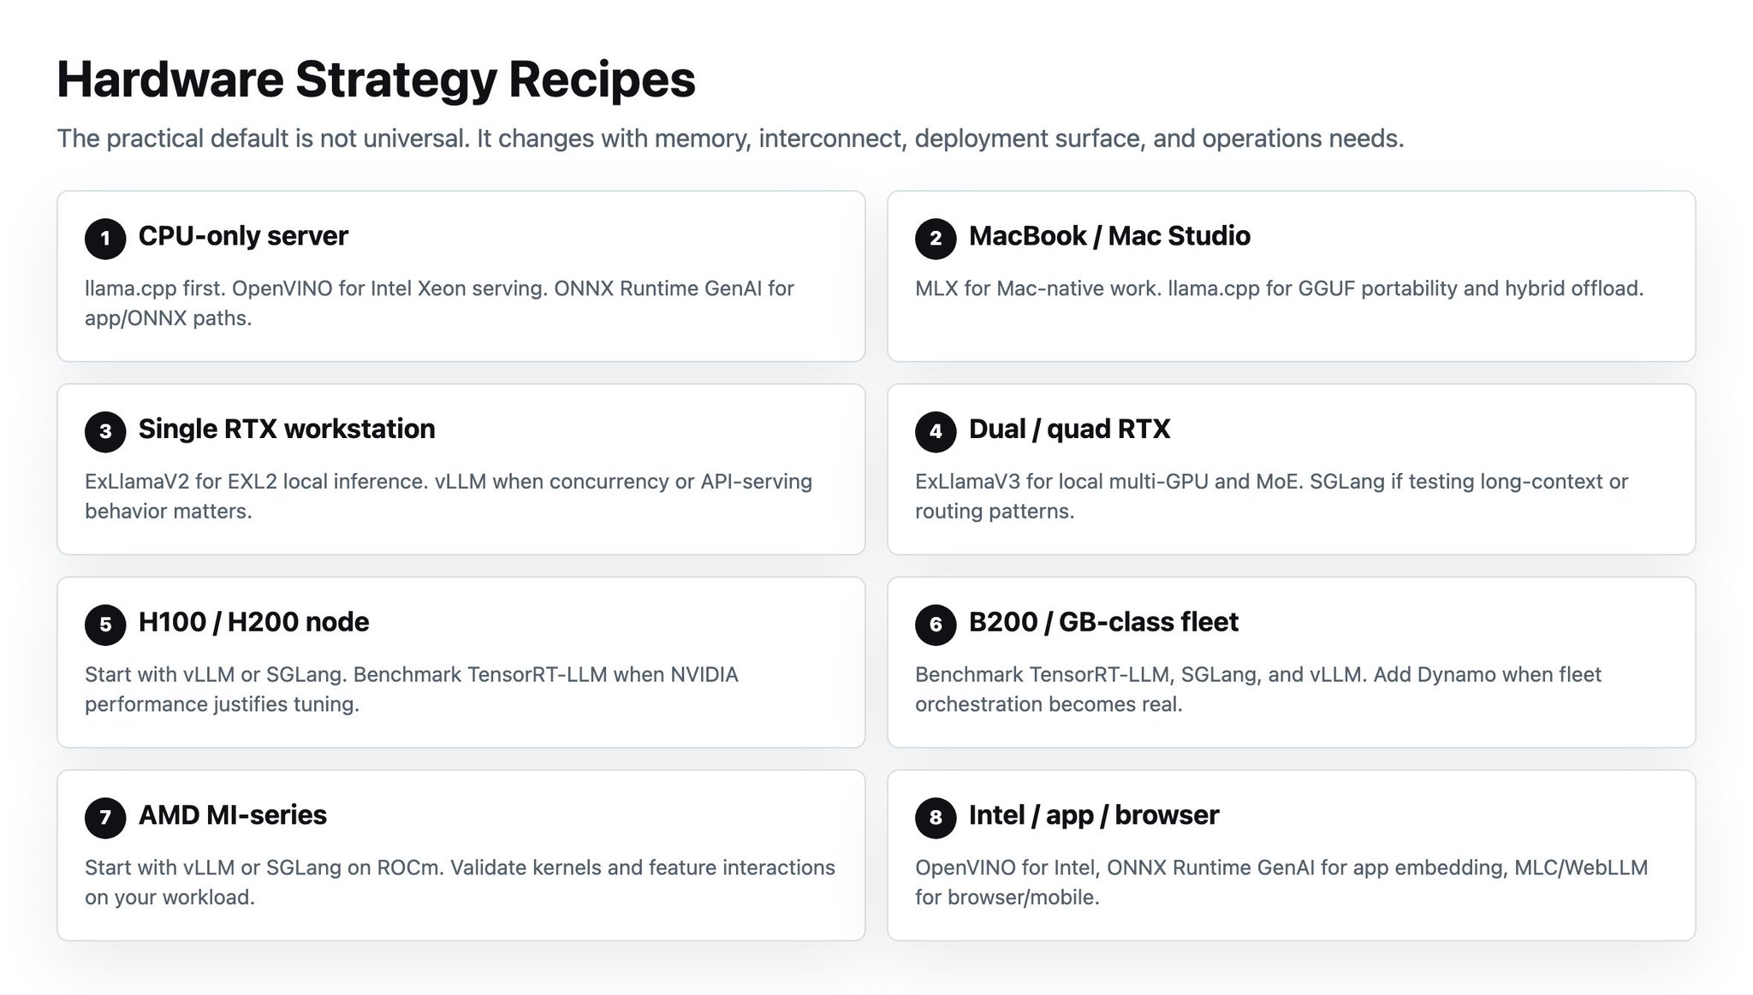Click the ROCm kernel validation description
1753x995 pixels.
pos(460,882)
